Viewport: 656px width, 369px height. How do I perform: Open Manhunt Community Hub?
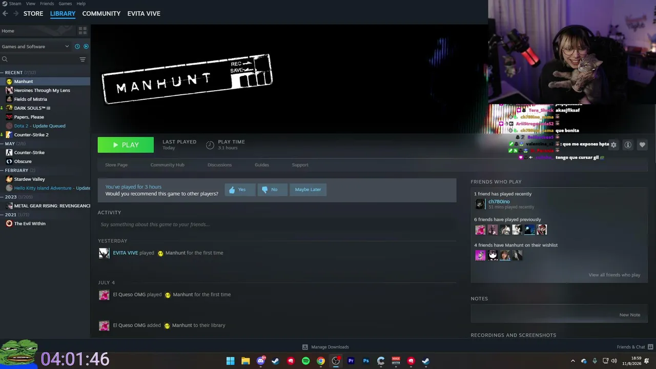[x=167, y=165]
